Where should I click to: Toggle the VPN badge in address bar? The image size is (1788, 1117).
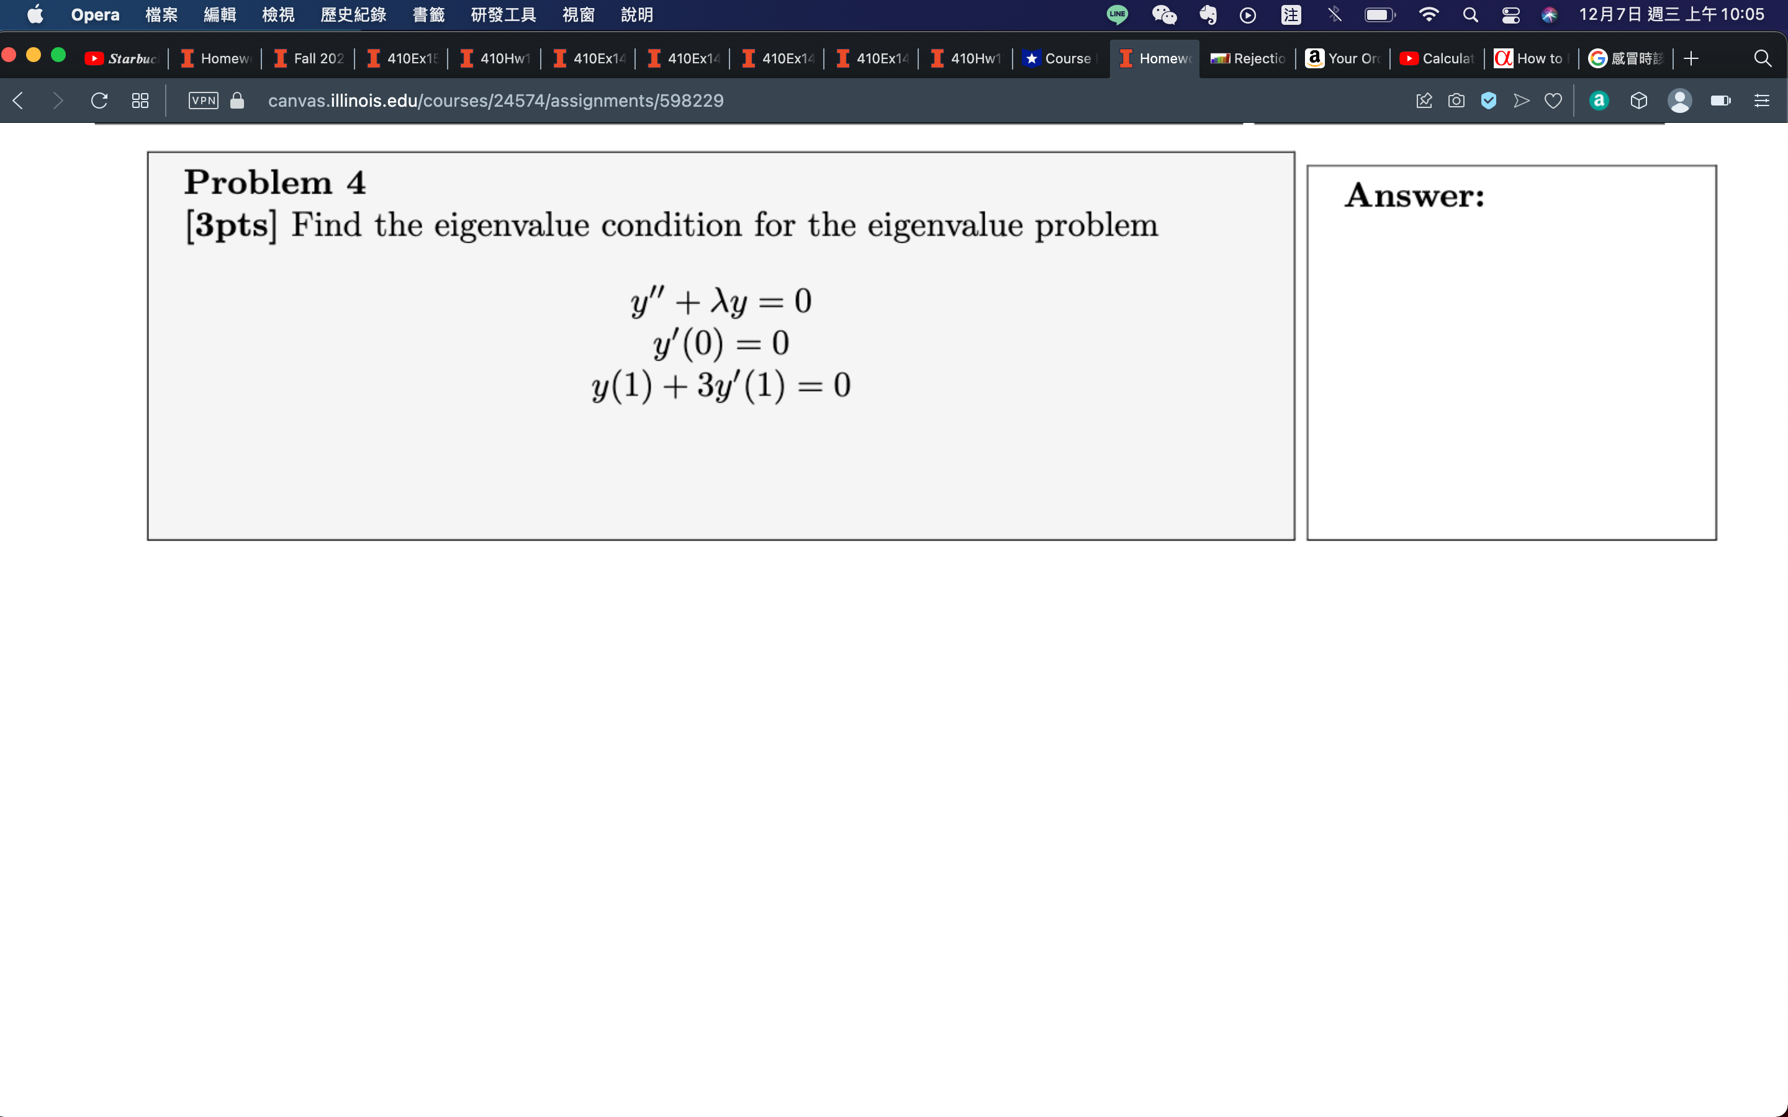point(203,101)
